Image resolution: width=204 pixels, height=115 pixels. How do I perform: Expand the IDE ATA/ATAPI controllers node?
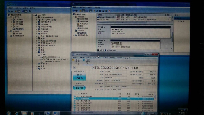coord(37,20)
